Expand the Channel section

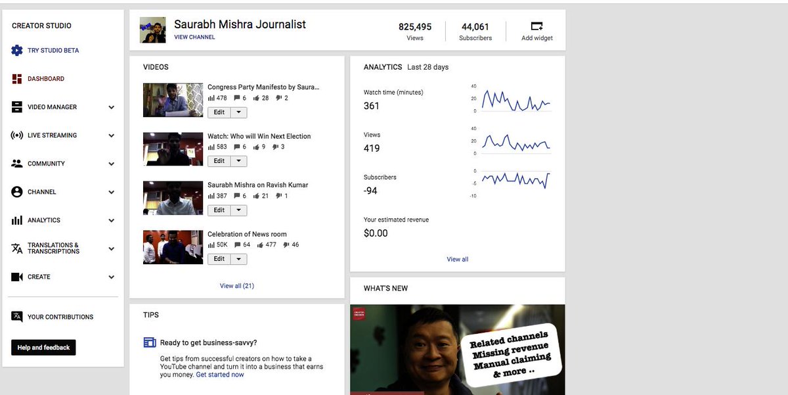[x=111, y=192]
